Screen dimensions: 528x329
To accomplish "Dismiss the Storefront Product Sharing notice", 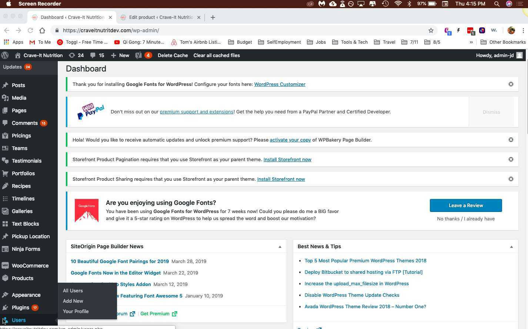I will (x=511, y=179).
